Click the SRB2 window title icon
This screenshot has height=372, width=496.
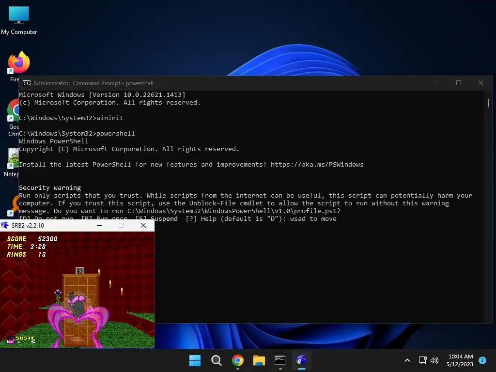pyautogui.click(x=5, y=225)
